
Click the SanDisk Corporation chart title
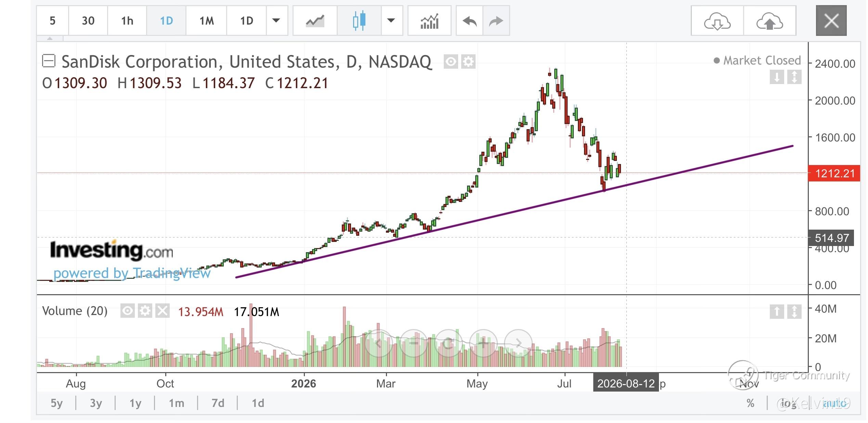point(246,62)
